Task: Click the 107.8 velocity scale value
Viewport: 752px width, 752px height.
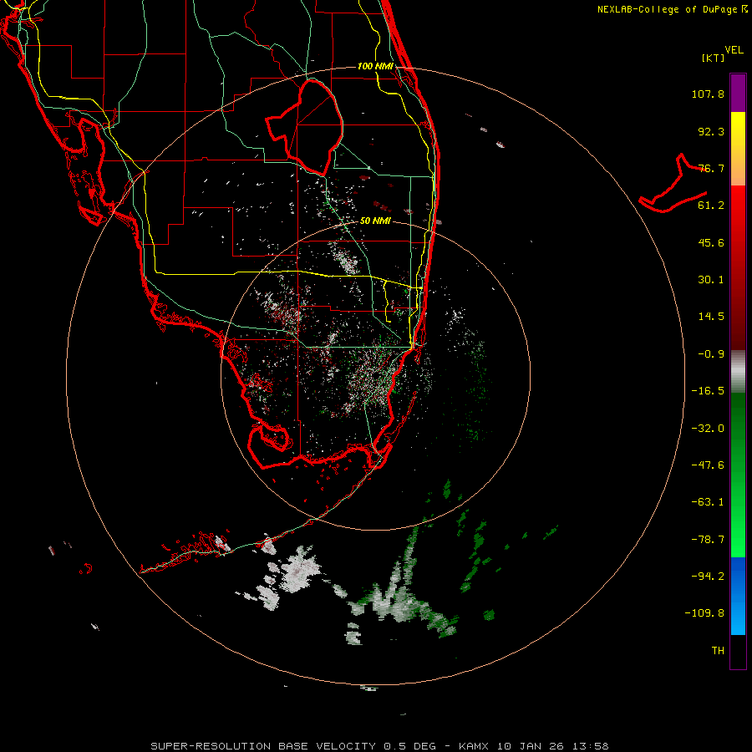Action: [708, 94]
